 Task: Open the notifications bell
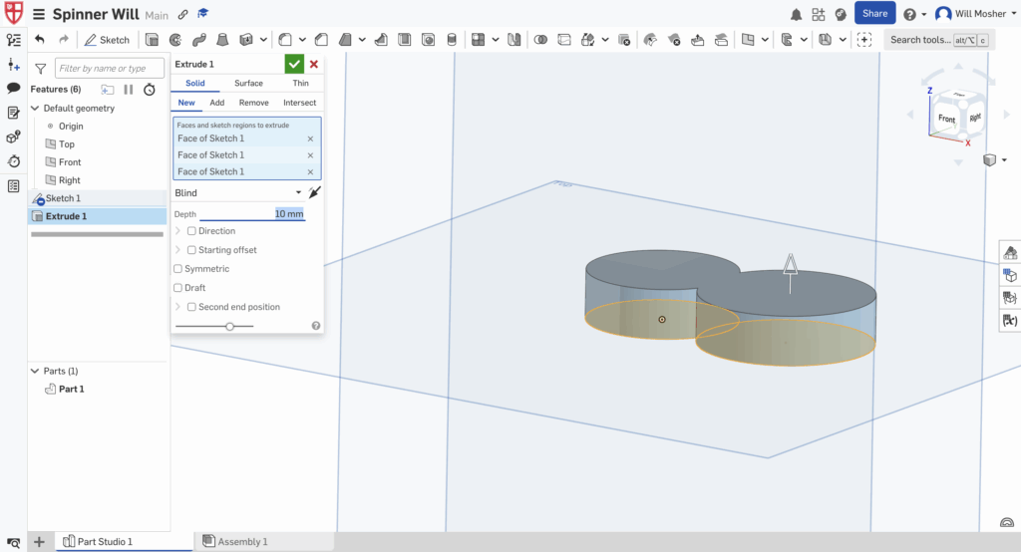coord(796,14)
